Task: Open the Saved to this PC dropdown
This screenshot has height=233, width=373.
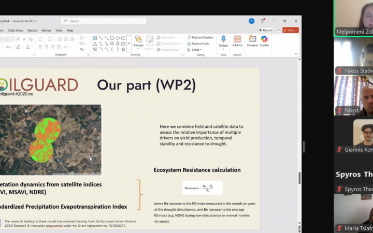Action: click(24, 21)
